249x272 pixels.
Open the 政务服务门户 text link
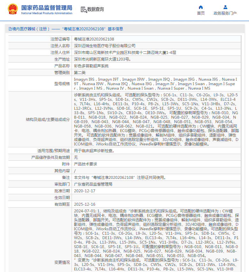pyautogui.click(x=225, y=13)
